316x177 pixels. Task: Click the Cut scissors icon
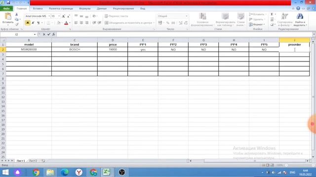pos(17,14)
